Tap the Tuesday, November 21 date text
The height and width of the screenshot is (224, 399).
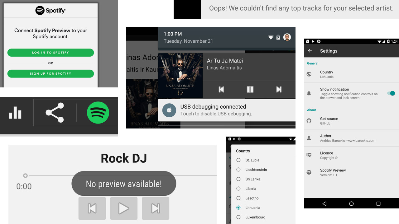point(188,41)
